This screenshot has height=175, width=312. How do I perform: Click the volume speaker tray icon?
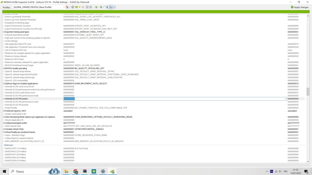click(x=280, y=171)
